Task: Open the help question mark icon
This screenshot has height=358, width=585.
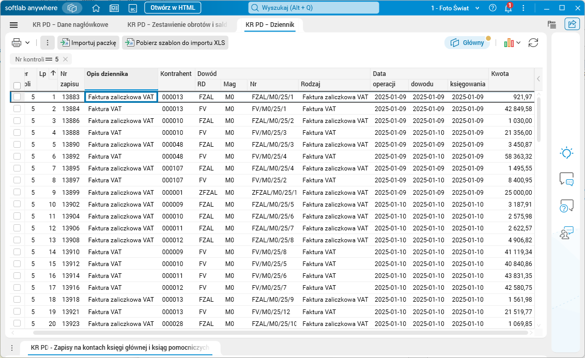Action: [492, 8]
